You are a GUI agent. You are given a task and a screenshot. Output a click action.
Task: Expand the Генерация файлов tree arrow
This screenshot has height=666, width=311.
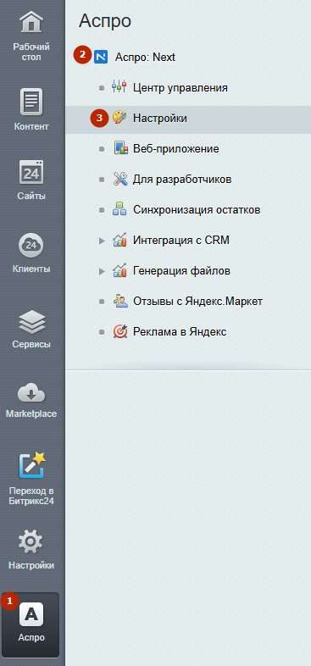click(x=102, y=271)
